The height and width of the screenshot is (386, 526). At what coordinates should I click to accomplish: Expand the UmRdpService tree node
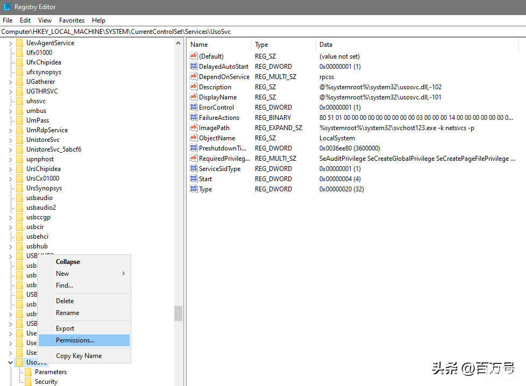tap(10, 130)
